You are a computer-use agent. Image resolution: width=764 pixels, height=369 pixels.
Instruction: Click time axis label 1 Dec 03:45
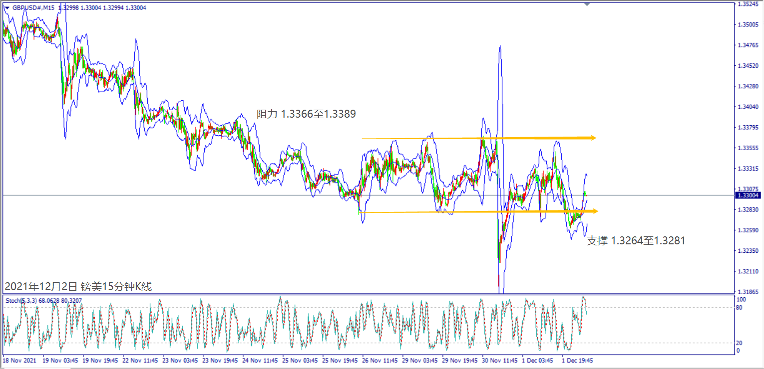[538, 360]
